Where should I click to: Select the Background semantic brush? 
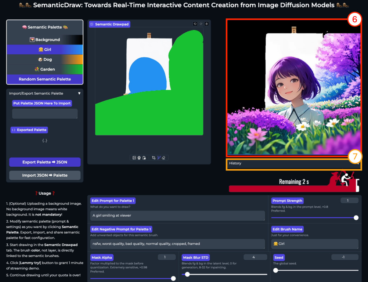pyautogui.click(x=45, y=40)
